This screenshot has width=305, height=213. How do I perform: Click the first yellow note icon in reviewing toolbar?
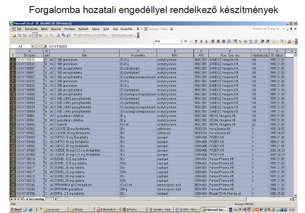click(x=14, y=35)
